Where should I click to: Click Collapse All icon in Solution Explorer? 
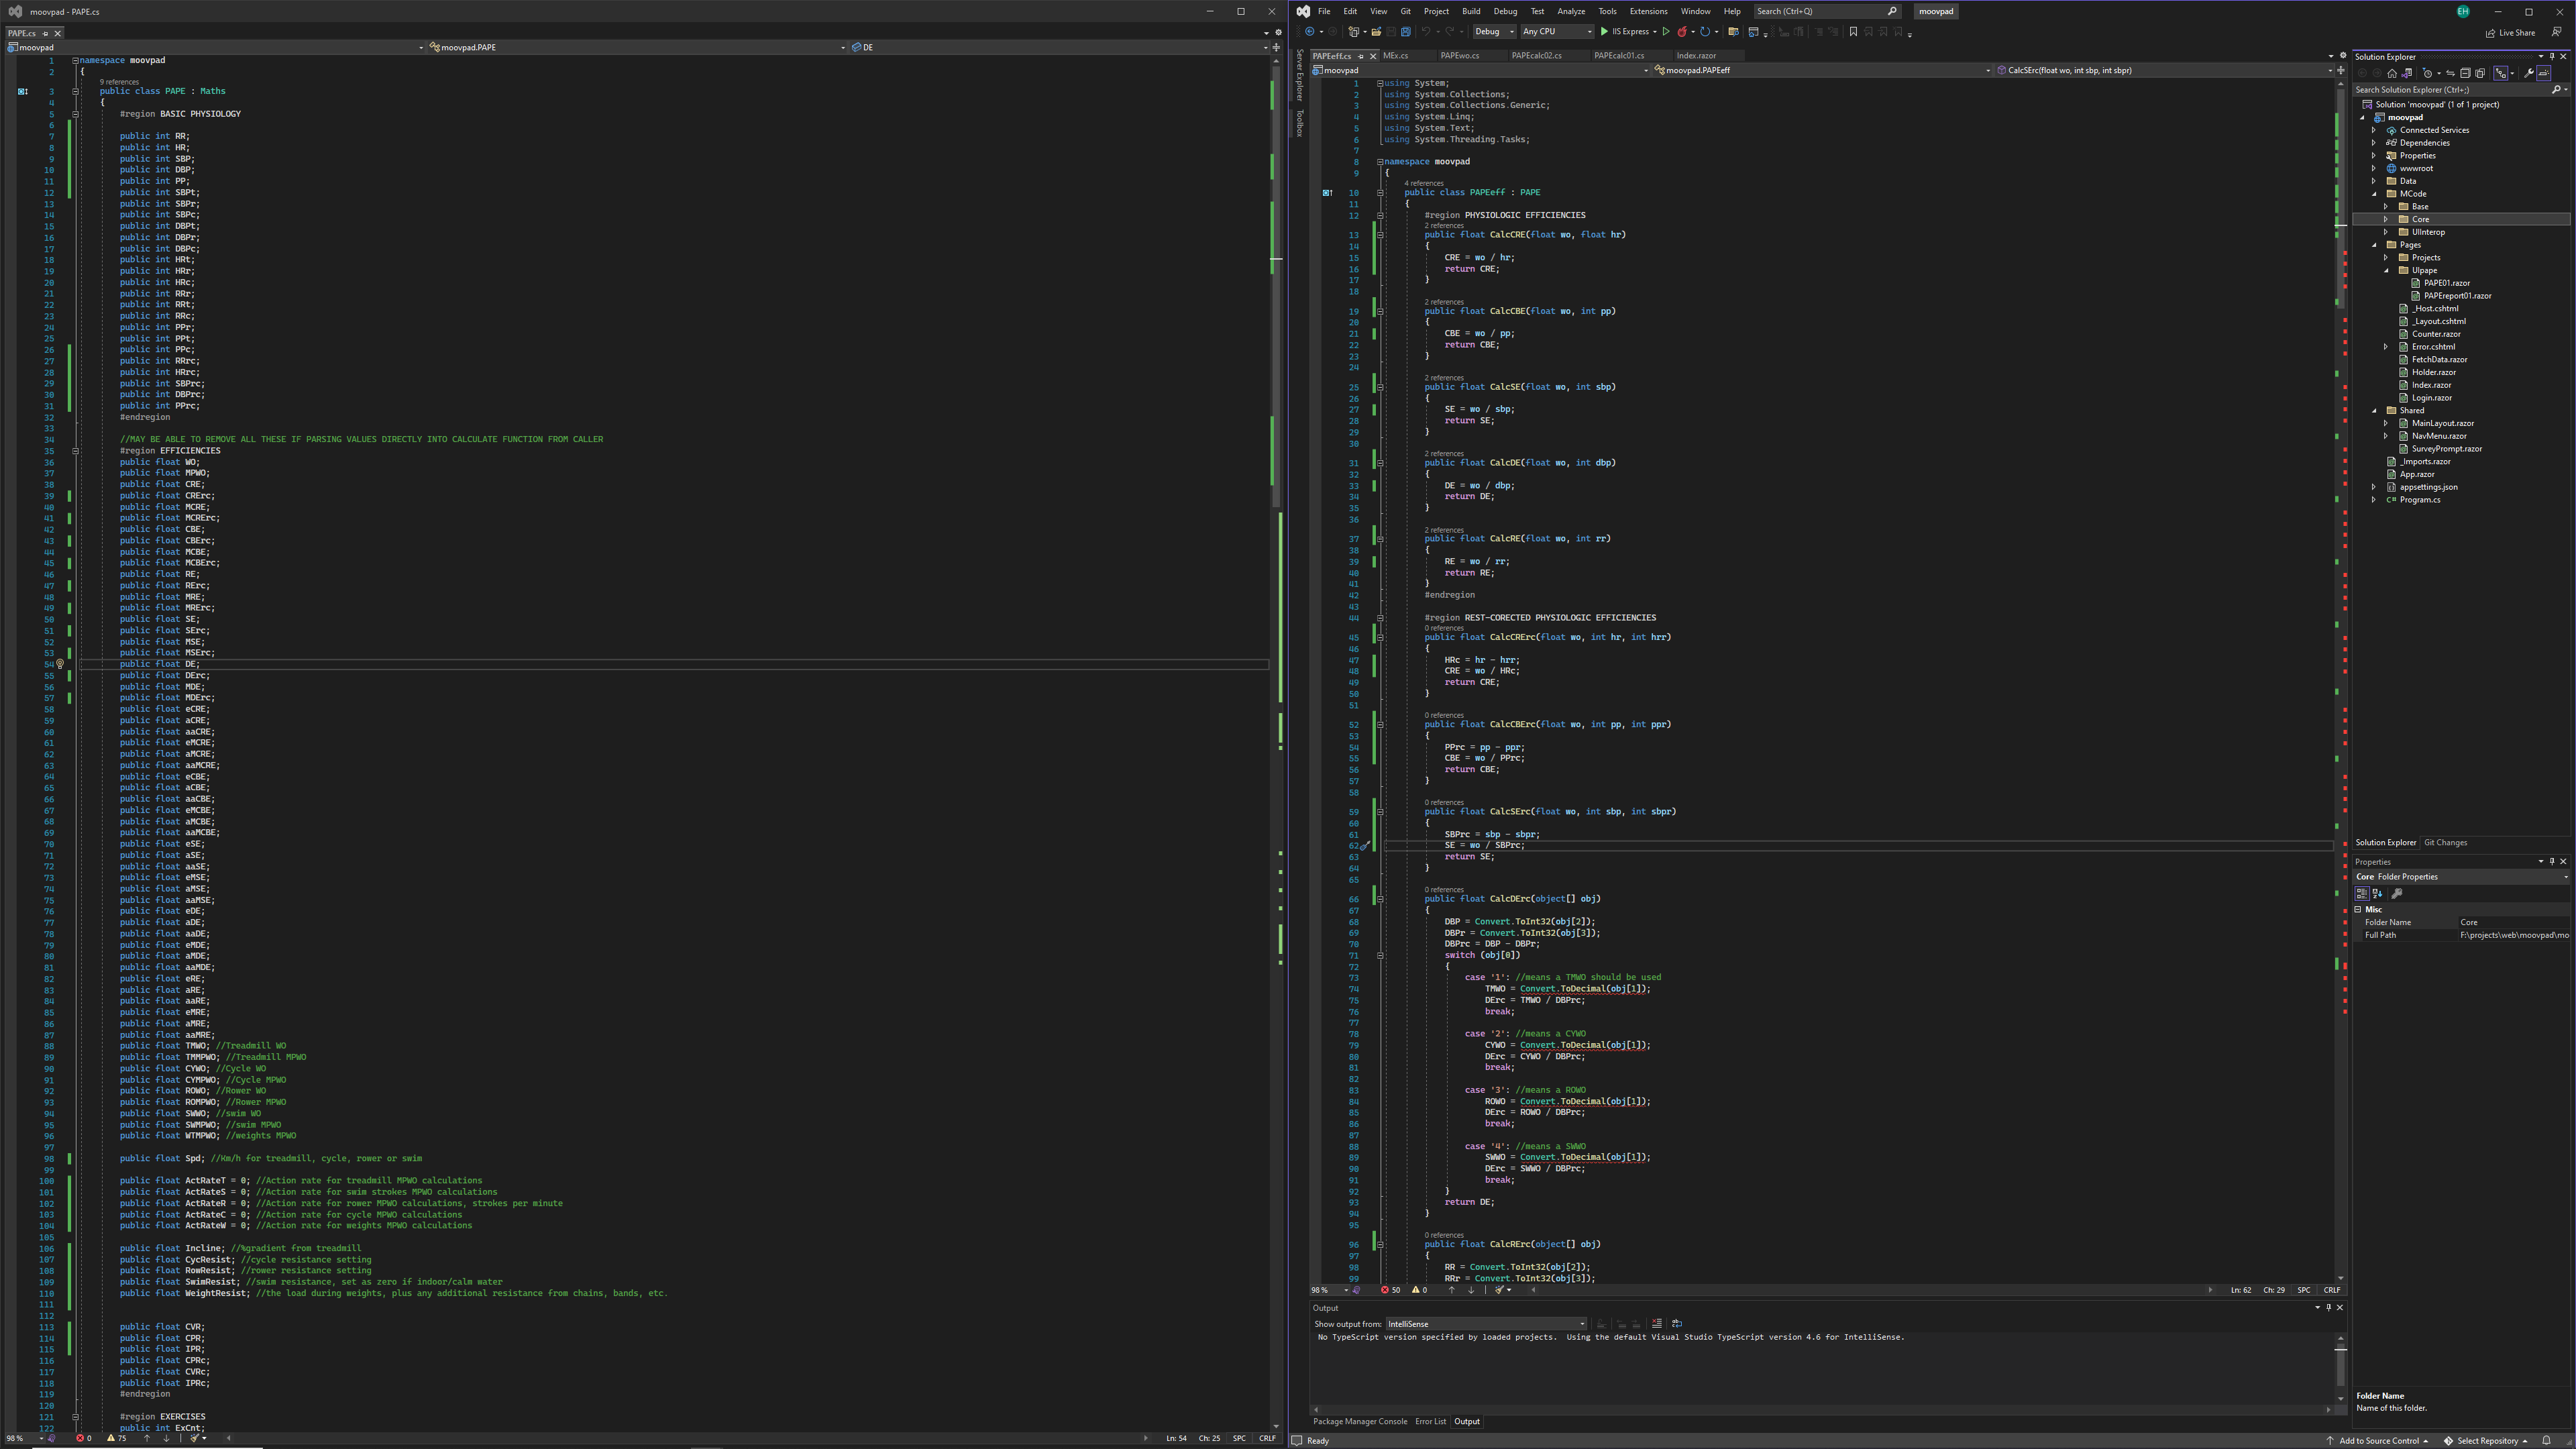[x=2465, y=73]
